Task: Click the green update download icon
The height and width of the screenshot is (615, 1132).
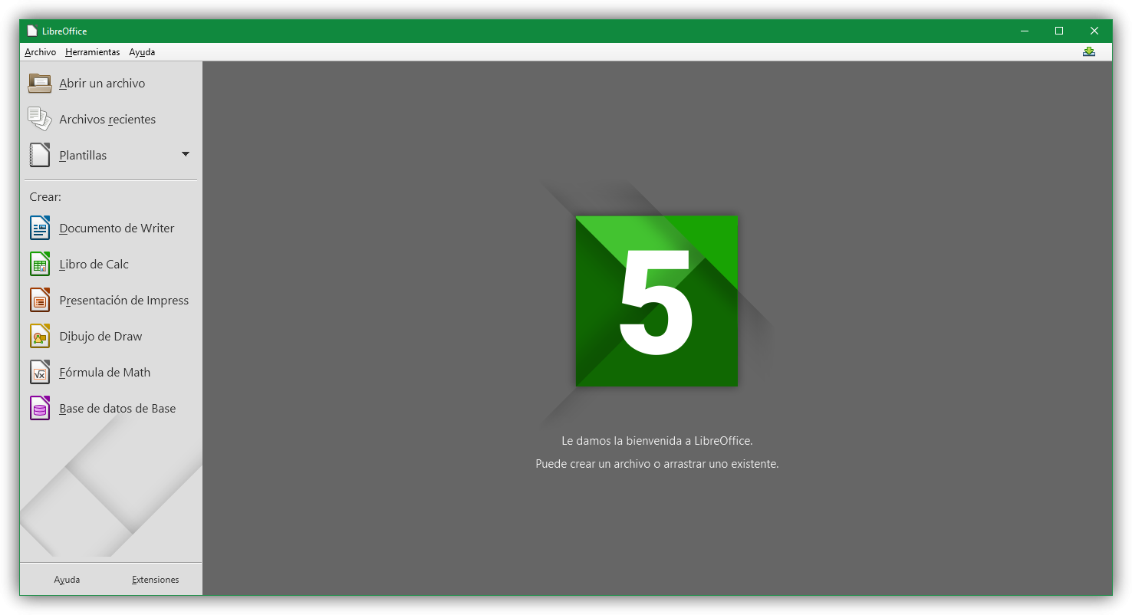Action: click(1089, 52)
